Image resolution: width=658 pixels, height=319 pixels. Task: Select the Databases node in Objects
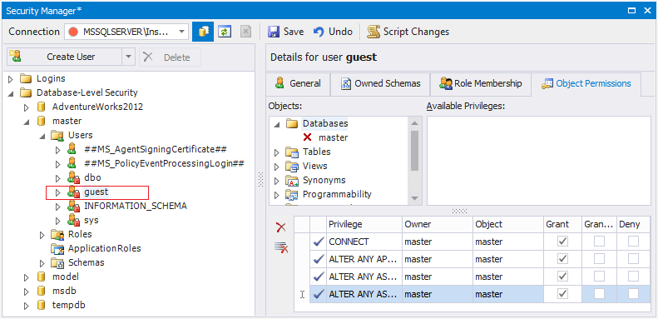325,123
